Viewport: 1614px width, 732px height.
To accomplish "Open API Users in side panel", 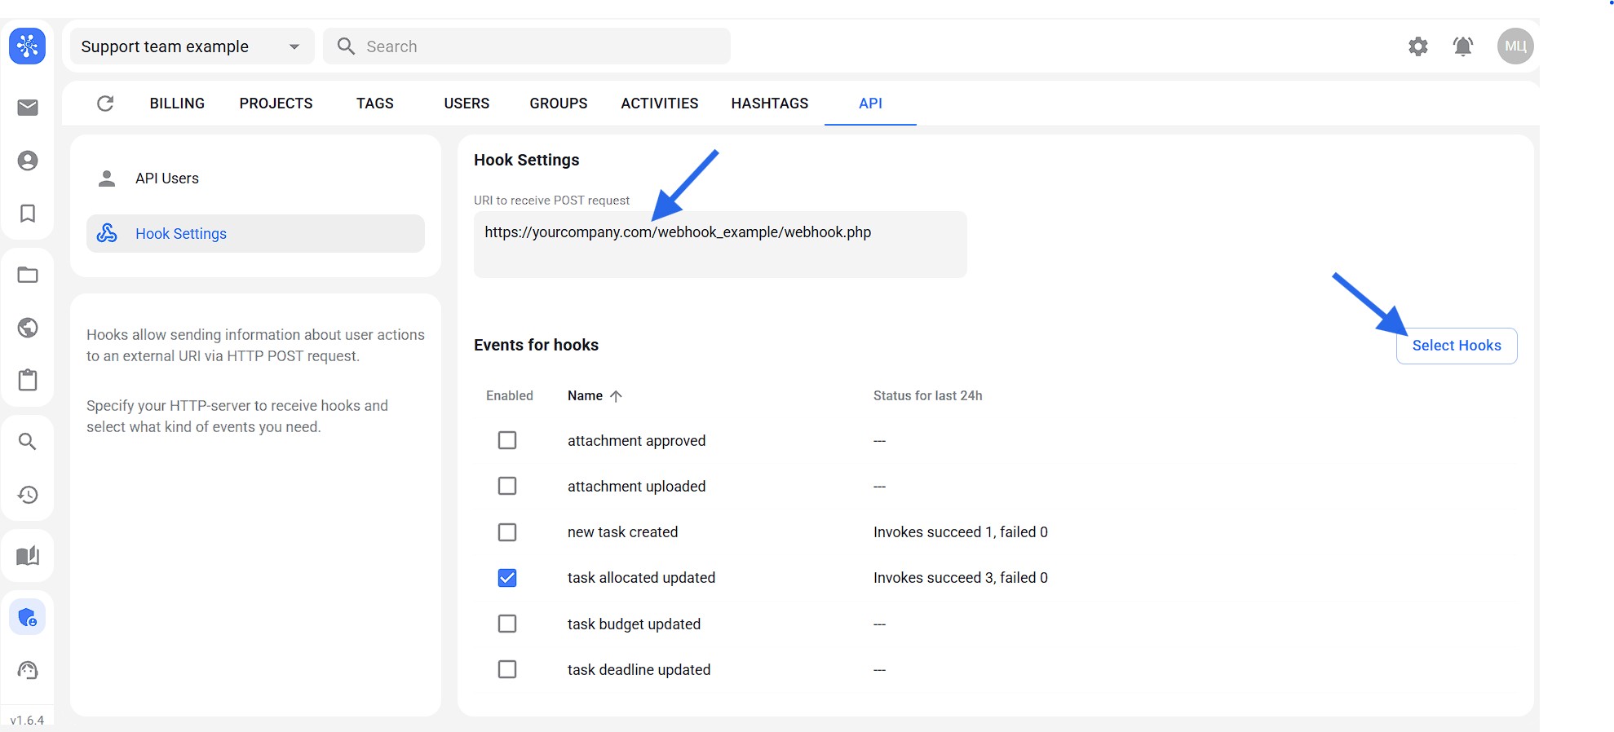I will point(167,179).
